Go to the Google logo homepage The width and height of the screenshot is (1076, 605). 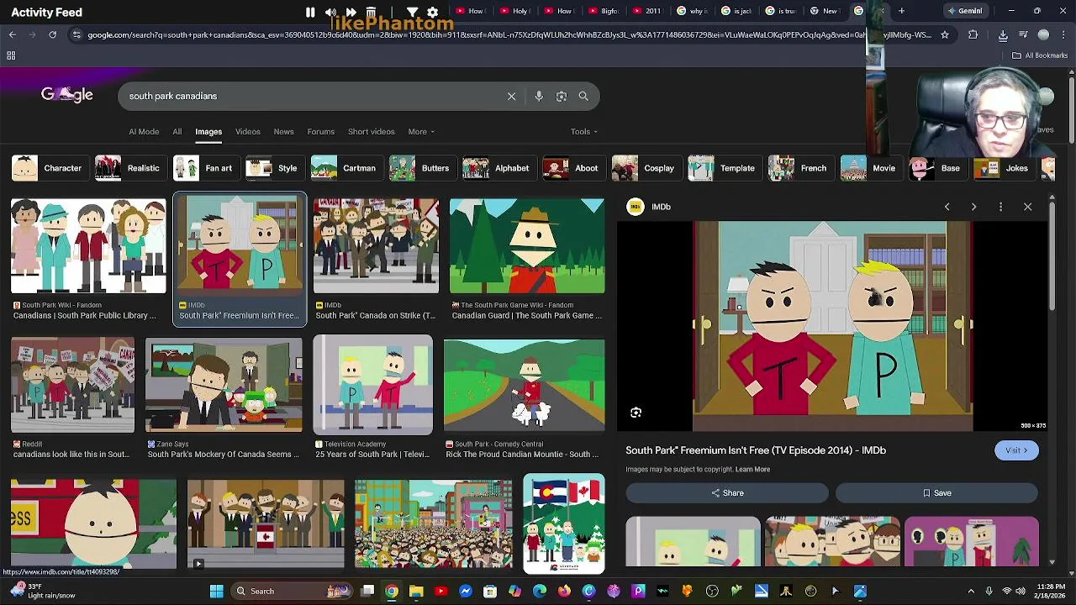67,95
